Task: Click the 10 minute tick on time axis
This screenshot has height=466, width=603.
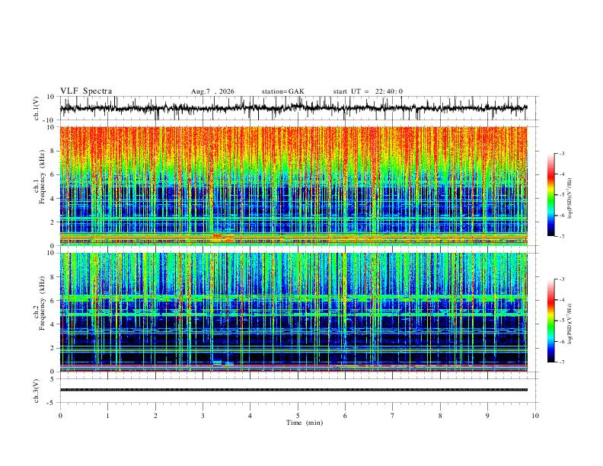Action: click(535, 416)
